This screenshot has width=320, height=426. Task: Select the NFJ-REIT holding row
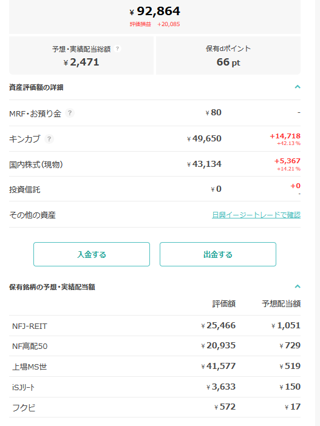coord(155,326)
